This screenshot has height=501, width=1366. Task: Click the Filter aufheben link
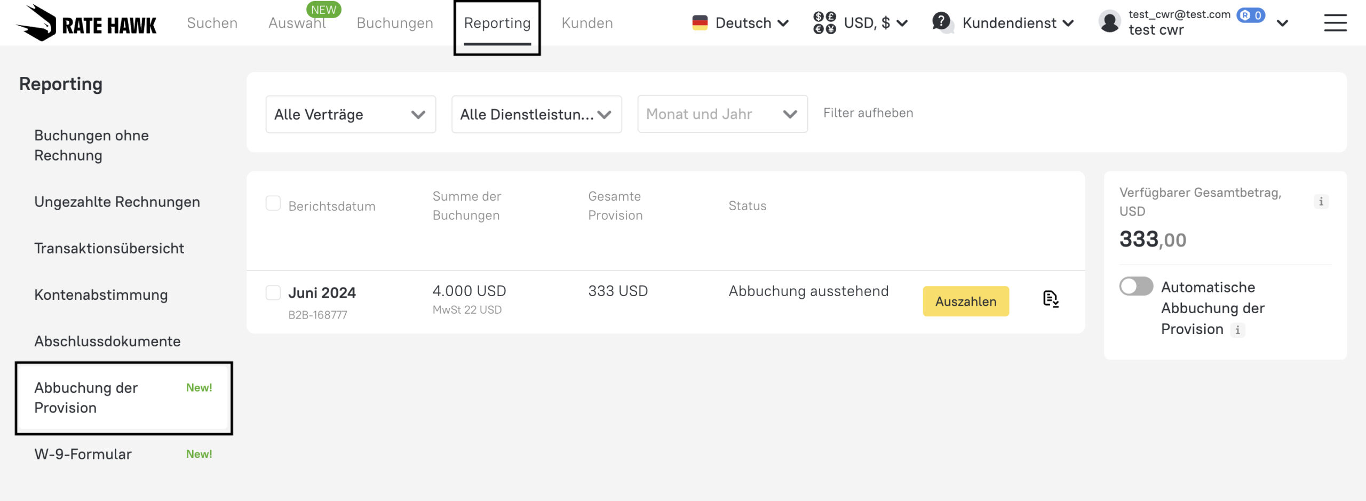(x=868, y=113)
